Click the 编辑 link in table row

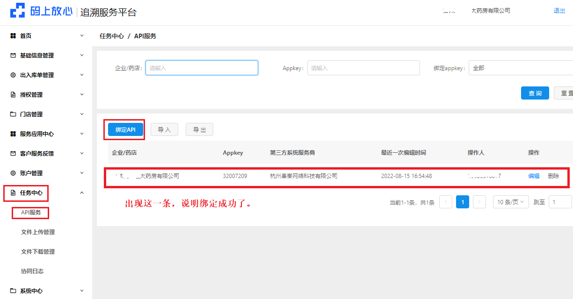pyautogui.click(x=534, y=176)
